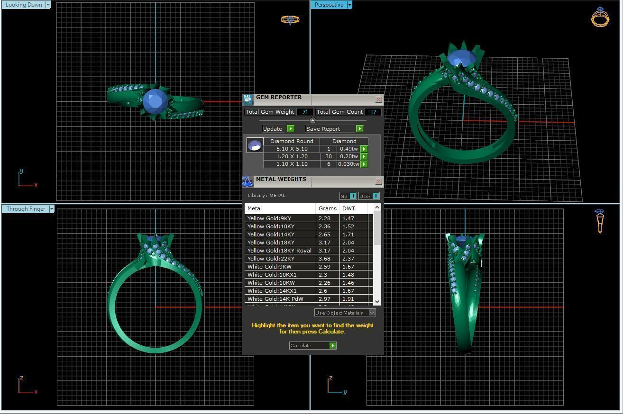Click the 5.10 X 5.10 gem size cell

click(x=292, y=149)
